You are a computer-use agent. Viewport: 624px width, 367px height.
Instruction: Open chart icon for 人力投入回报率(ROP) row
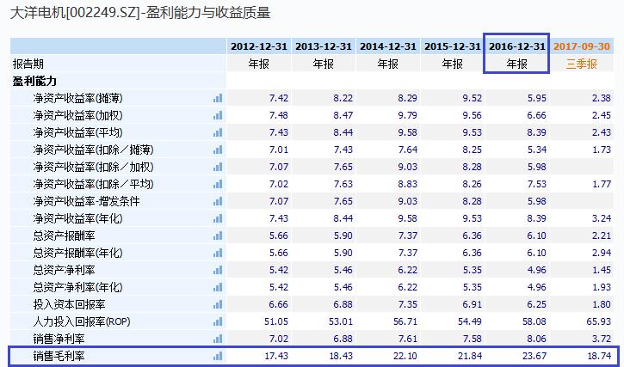tap(218, 321)
